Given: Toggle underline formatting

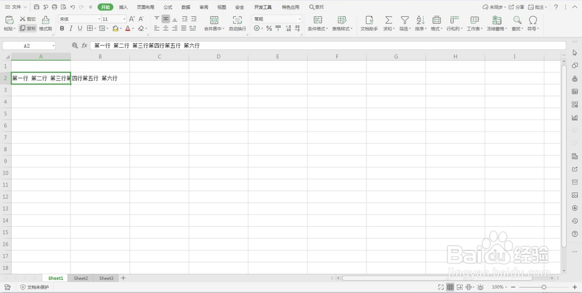Looking at the screenshot, I should coord(80,28).
